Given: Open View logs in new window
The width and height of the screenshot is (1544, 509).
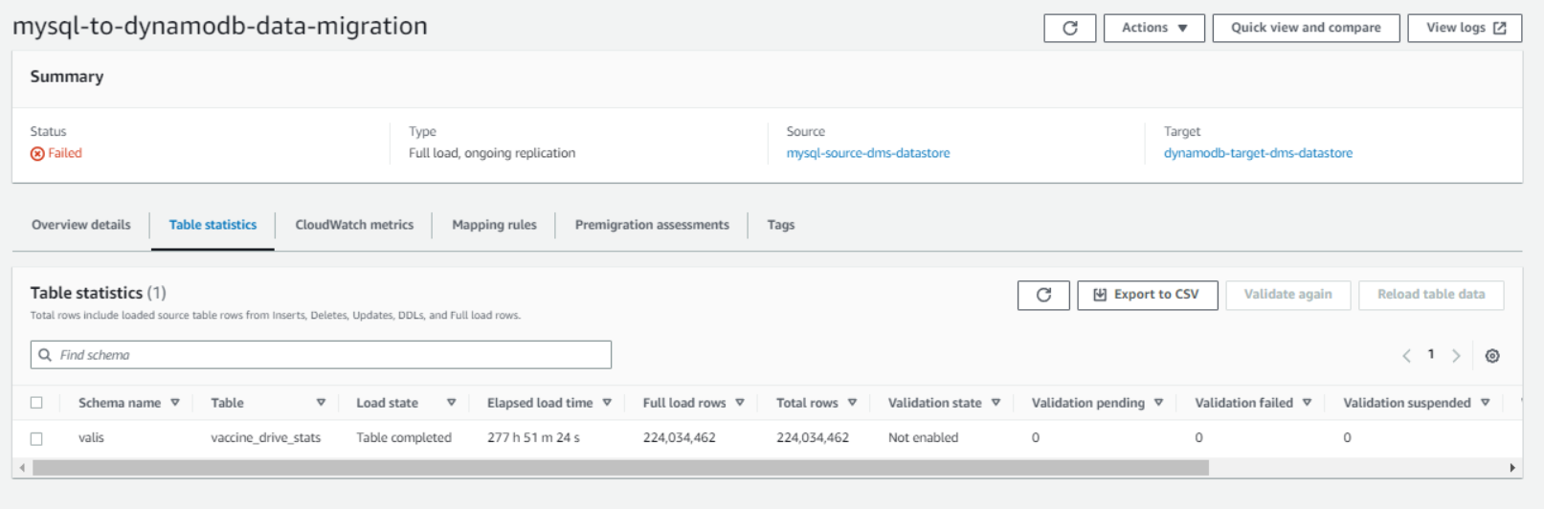Looking at the screenshot, I should pyautogui.click(x=1465, y=28).
